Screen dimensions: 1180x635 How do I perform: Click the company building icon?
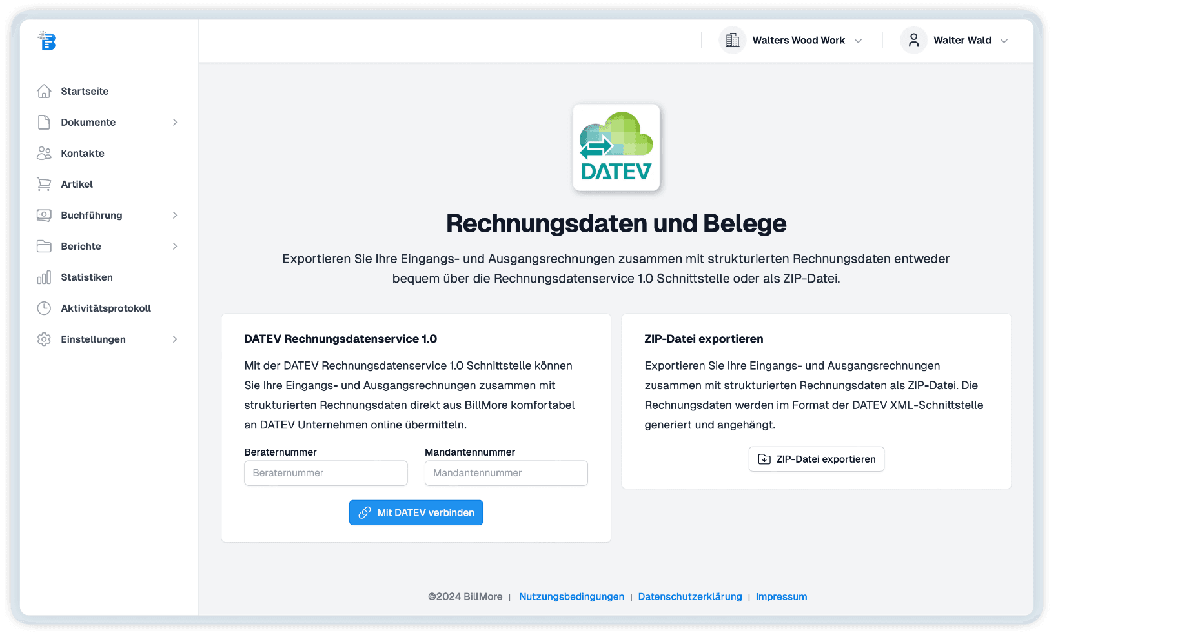[733, 40]
